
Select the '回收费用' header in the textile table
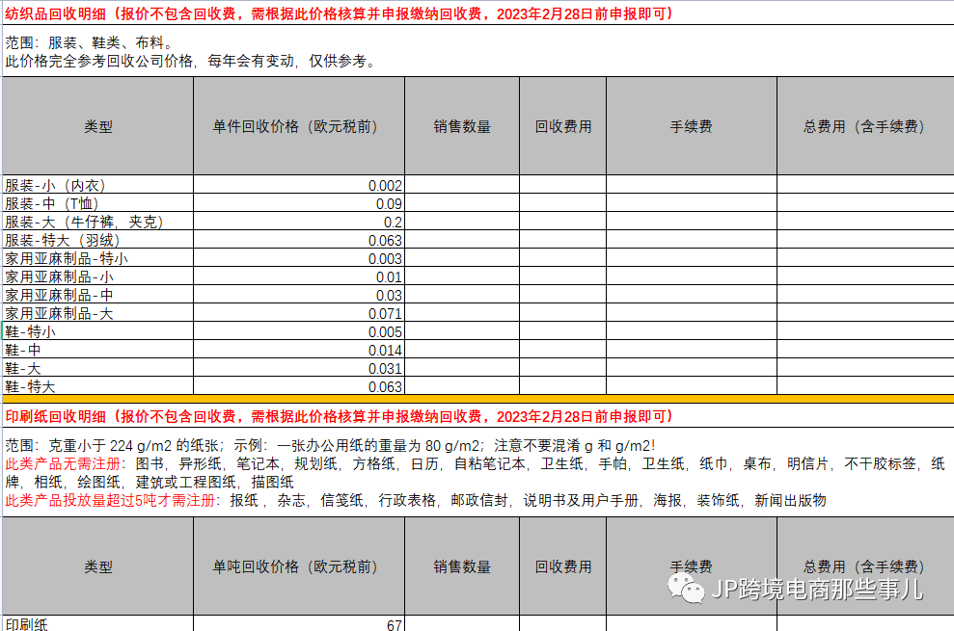[x=562, y=126]
